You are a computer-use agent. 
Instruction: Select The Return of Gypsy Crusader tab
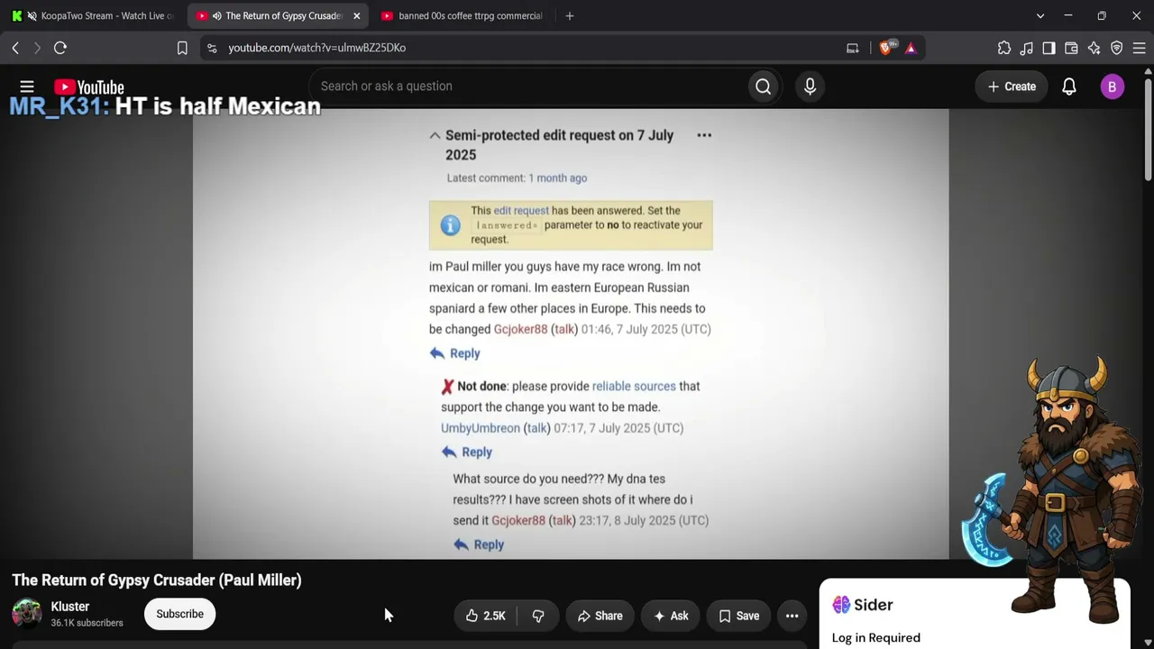point(277,16)
